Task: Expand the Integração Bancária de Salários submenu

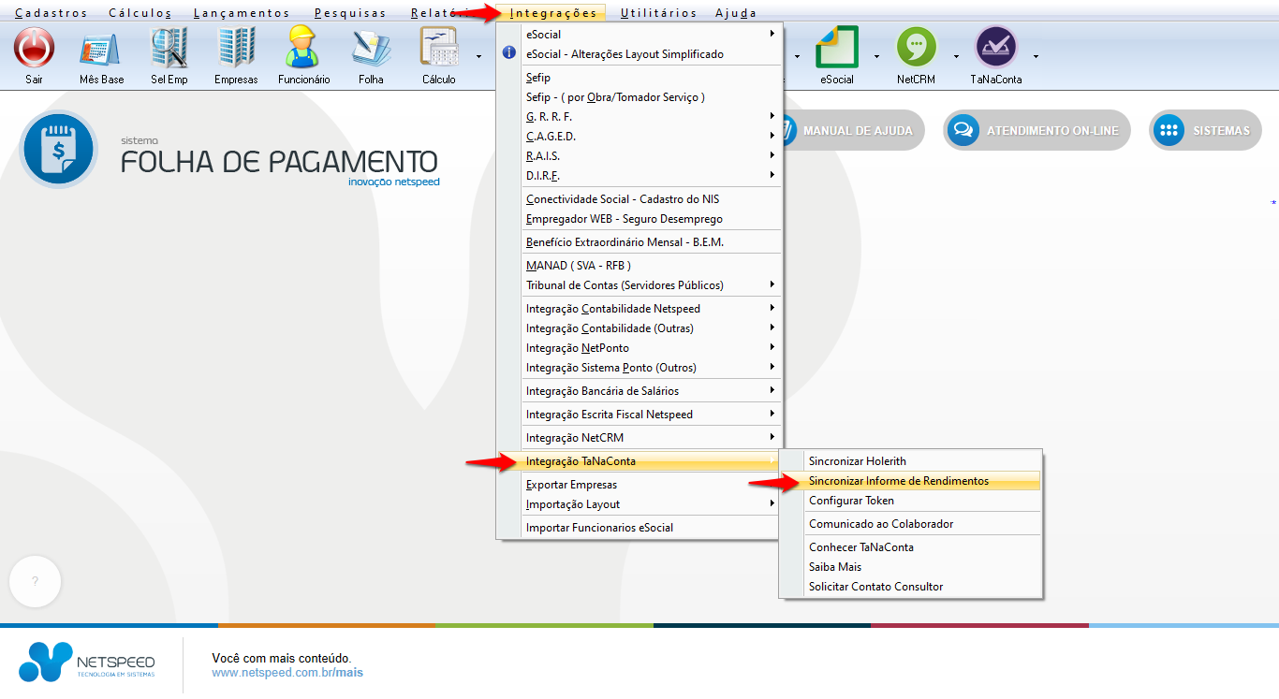Action: point(648,391)
